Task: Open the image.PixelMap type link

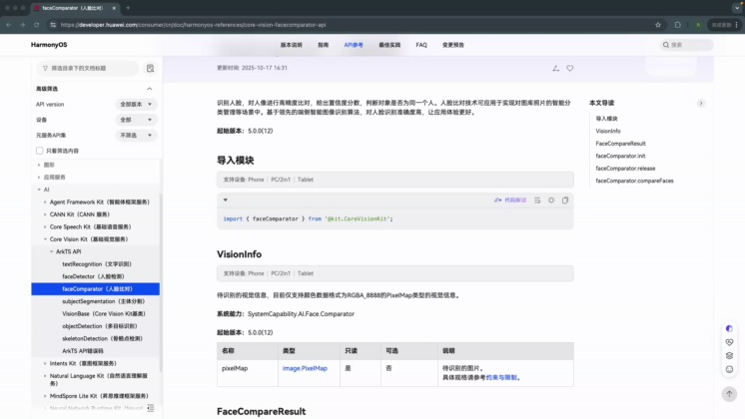Action: pos(304,368)
